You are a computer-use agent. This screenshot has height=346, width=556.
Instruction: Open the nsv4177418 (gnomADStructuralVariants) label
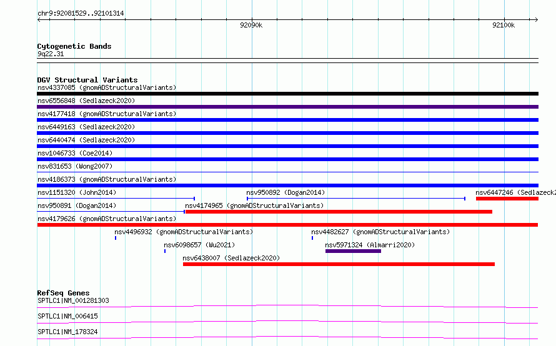(x=107, y=114)
